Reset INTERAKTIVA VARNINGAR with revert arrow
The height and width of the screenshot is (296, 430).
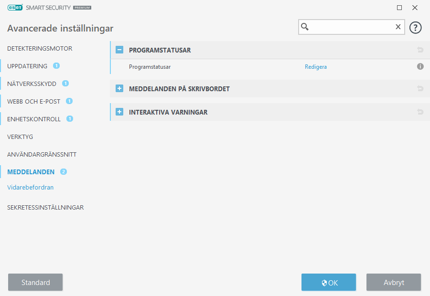tap(420, 112)
